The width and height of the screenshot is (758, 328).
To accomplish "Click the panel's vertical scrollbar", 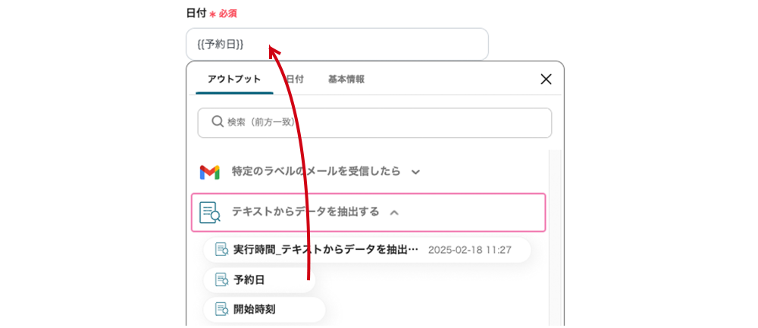I will [x=554, y=227].
